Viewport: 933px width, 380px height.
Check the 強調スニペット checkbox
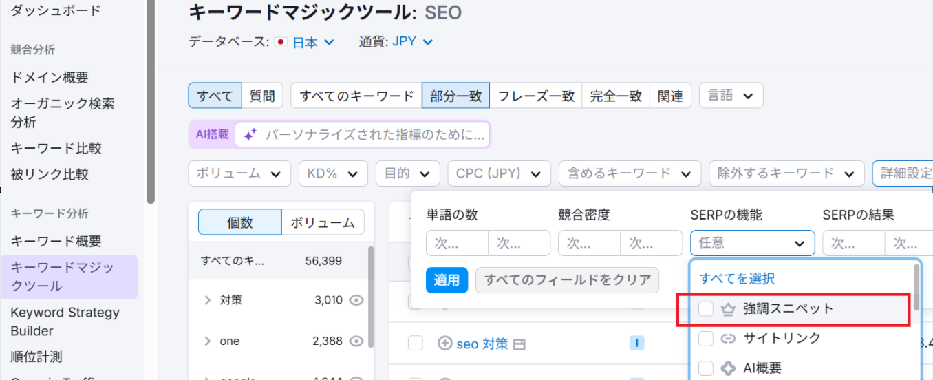click(706, 309)
